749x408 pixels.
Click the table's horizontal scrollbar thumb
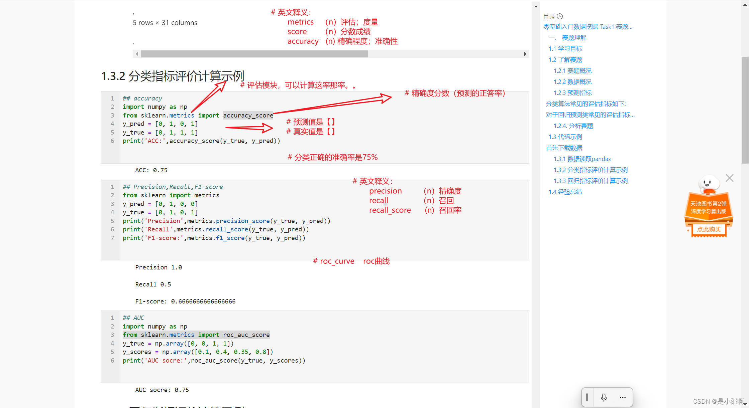(x=254, y=54)
